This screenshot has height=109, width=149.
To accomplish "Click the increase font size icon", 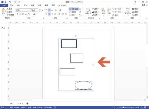I will [40, 10].
